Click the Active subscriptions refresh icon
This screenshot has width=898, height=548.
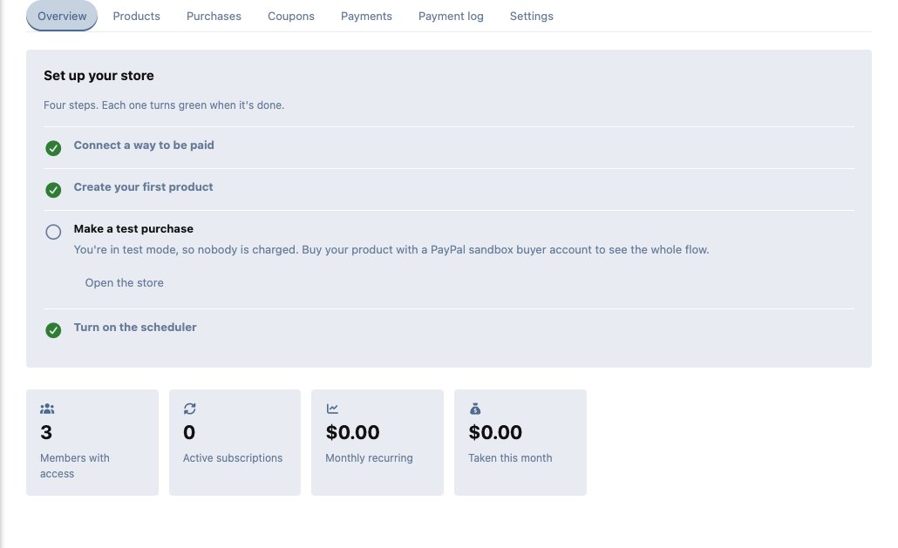click(x=189, y=409)
